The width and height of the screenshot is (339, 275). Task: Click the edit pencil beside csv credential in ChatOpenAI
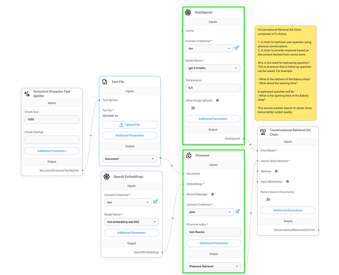237,48
